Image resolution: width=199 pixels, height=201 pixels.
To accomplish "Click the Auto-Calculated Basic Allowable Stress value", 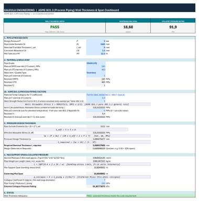I will click(x=96, y=107).
